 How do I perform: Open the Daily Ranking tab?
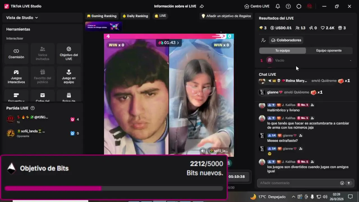[x=135, y=16]
